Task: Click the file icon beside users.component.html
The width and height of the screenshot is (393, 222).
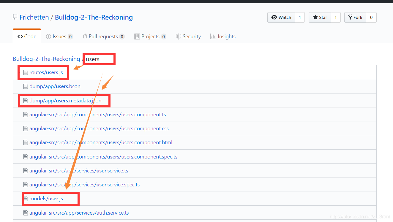Action: tap(26, 142)
